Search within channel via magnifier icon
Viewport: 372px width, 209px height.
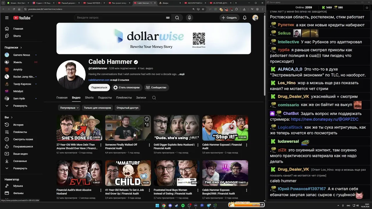coord(154,98)
